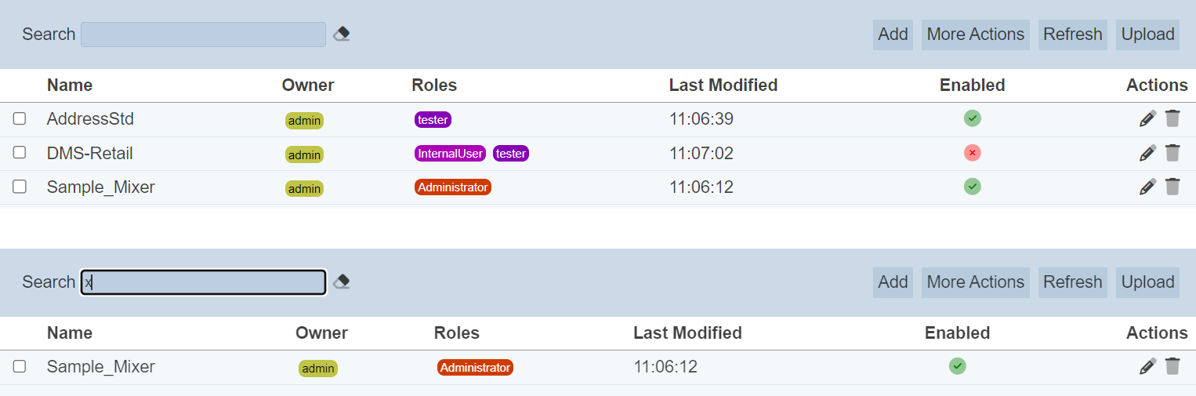The image size is (1196, 396).
Task: Expand More Actions in the lower toolbar
Action: [x=975, y=282]
